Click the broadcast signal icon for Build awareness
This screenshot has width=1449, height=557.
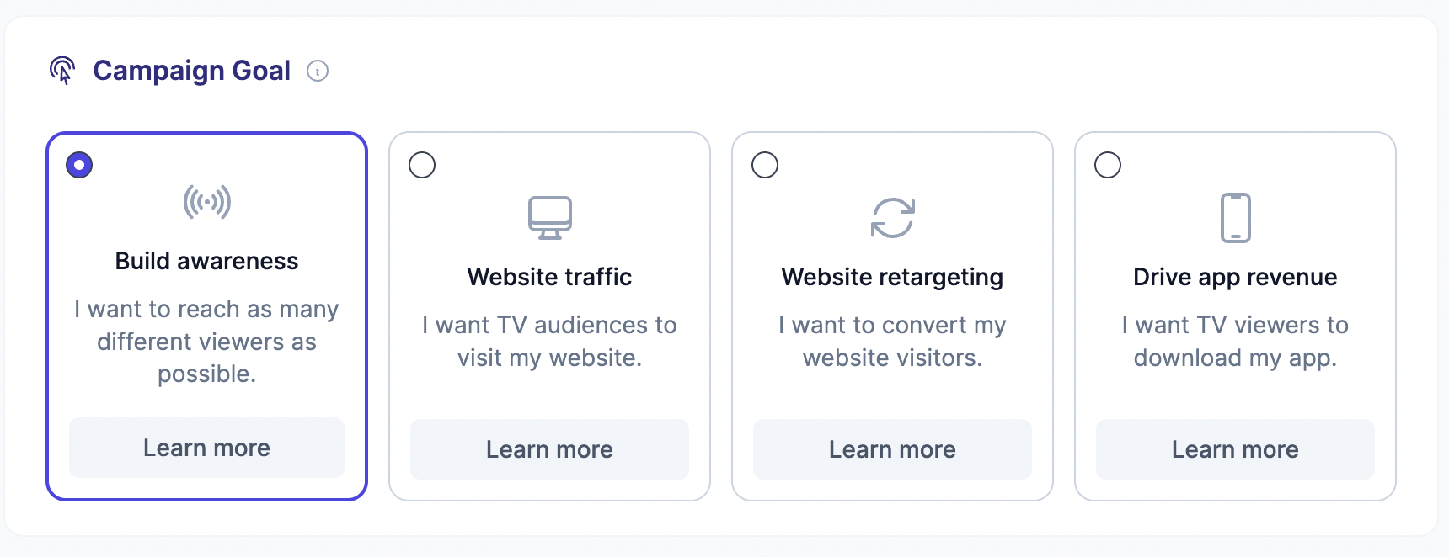tap(207, 202)
